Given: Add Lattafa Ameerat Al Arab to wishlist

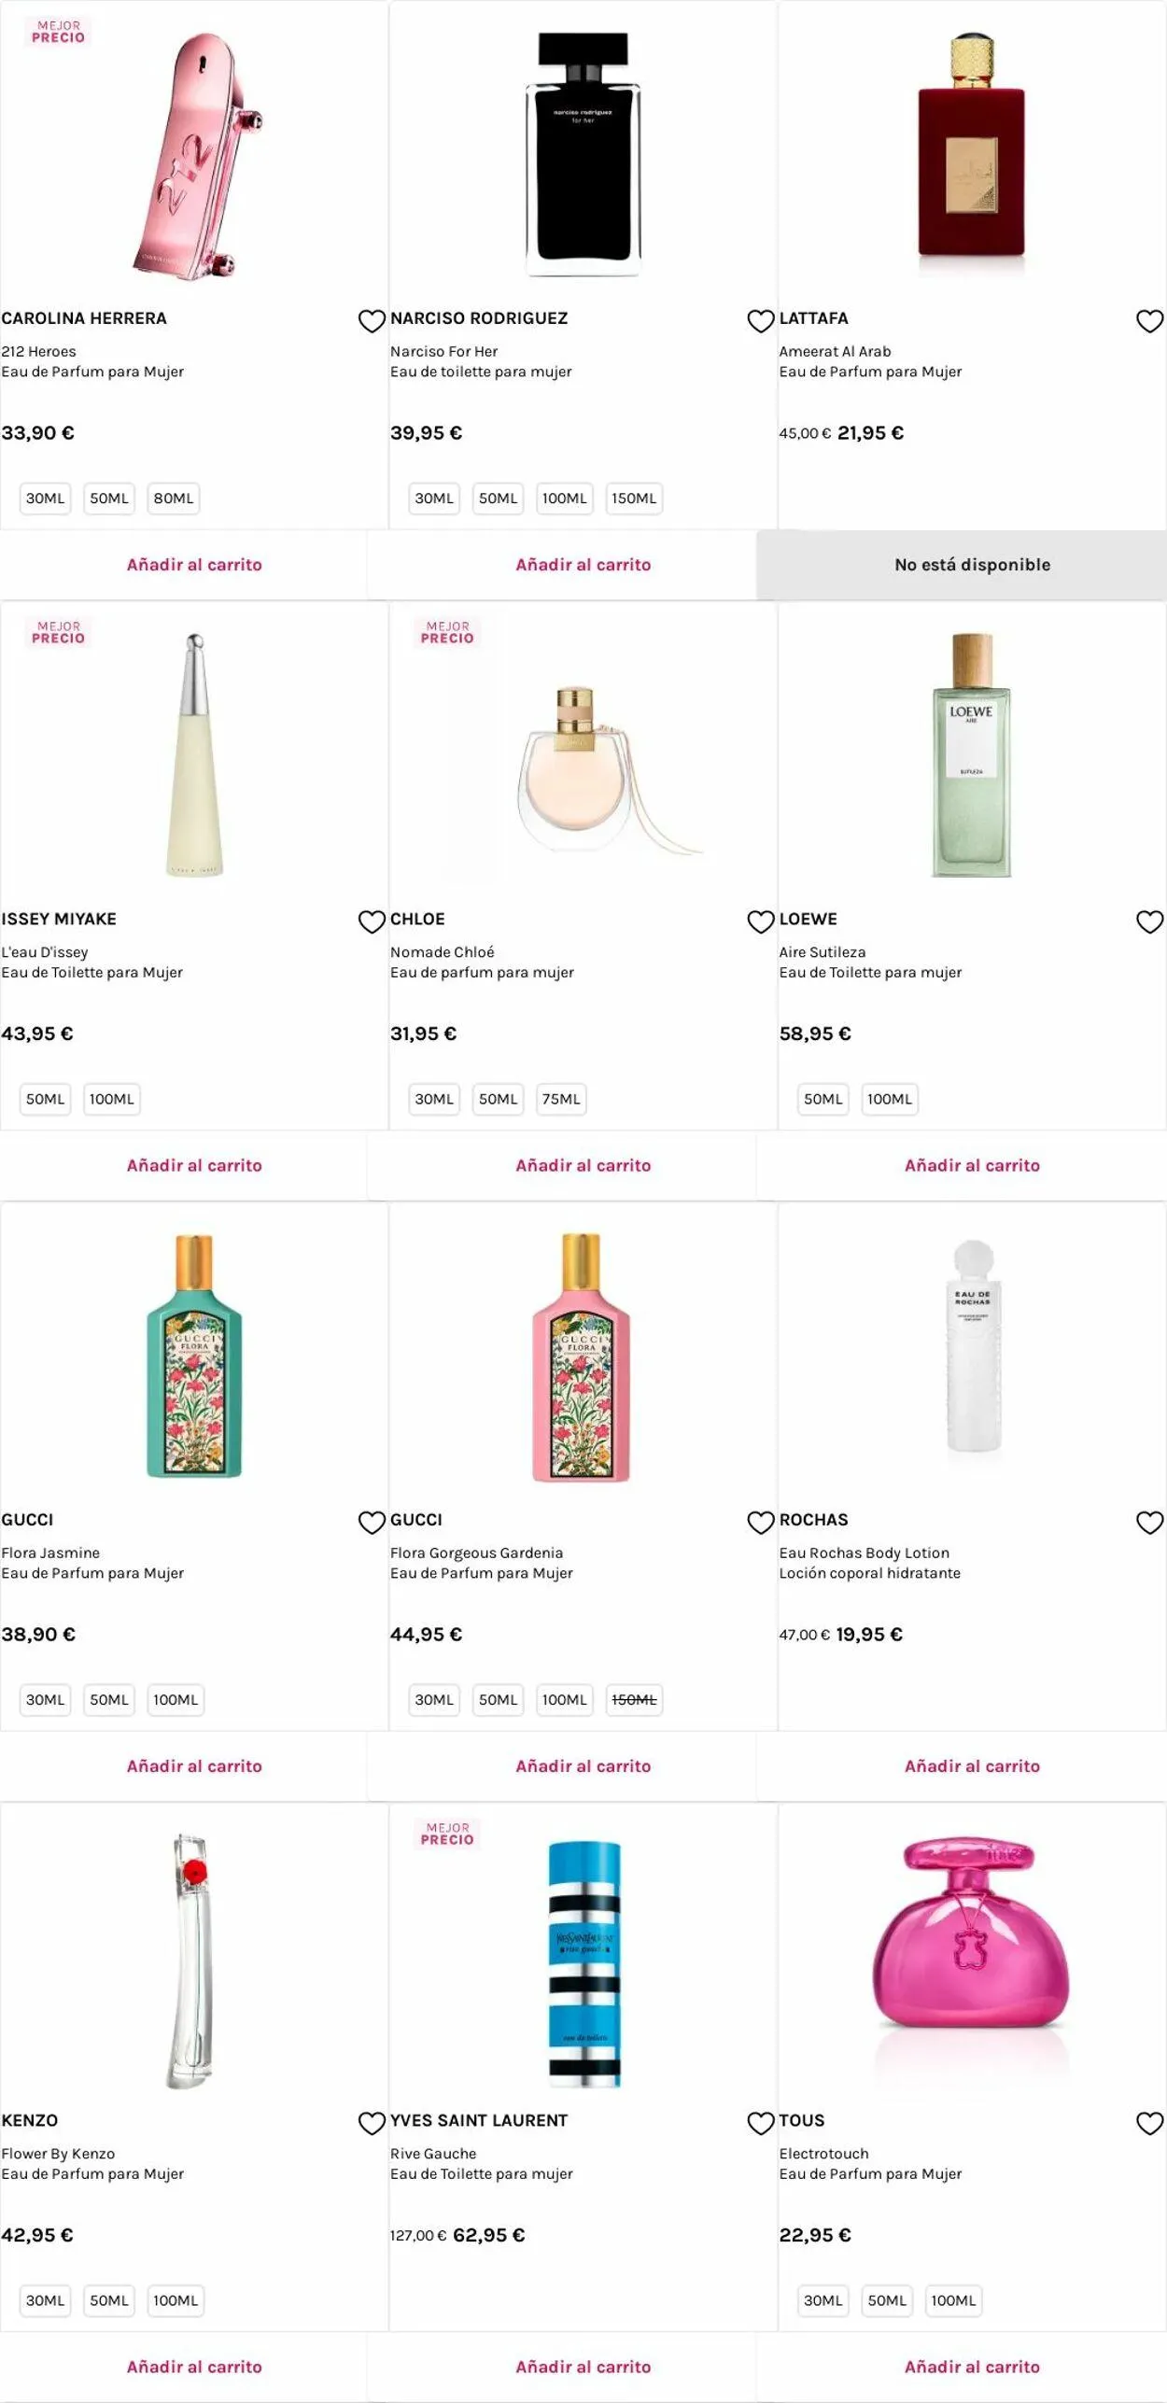Looking at the screenshot, I should [1149, 321].
